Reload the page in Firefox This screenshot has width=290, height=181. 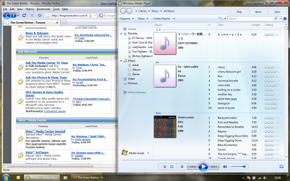24,15
